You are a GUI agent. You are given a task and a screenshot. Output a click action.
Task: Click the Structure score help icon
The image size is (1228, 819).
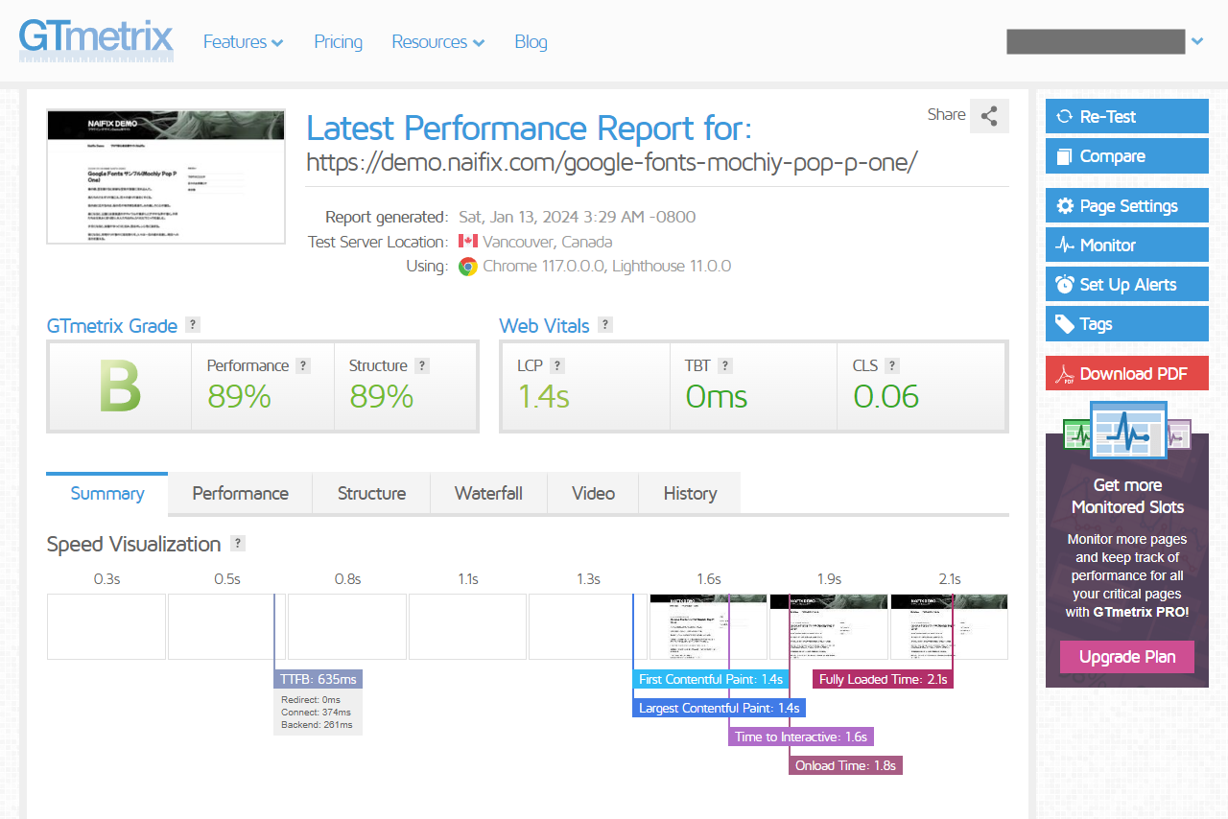click(x=422, y=365)
